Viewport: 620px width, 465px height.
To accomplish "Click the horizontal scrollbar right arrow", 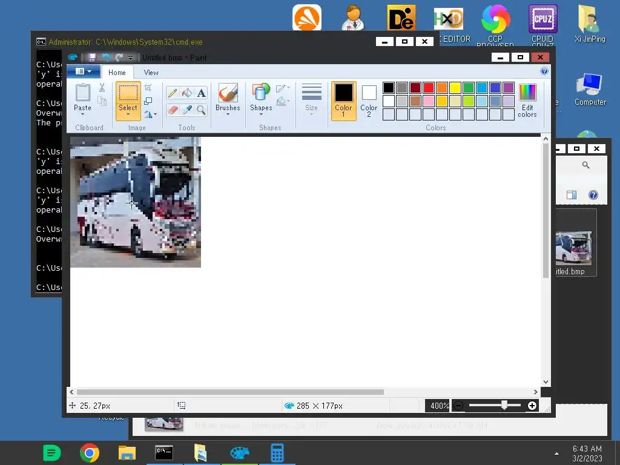I will coord(535,392).
